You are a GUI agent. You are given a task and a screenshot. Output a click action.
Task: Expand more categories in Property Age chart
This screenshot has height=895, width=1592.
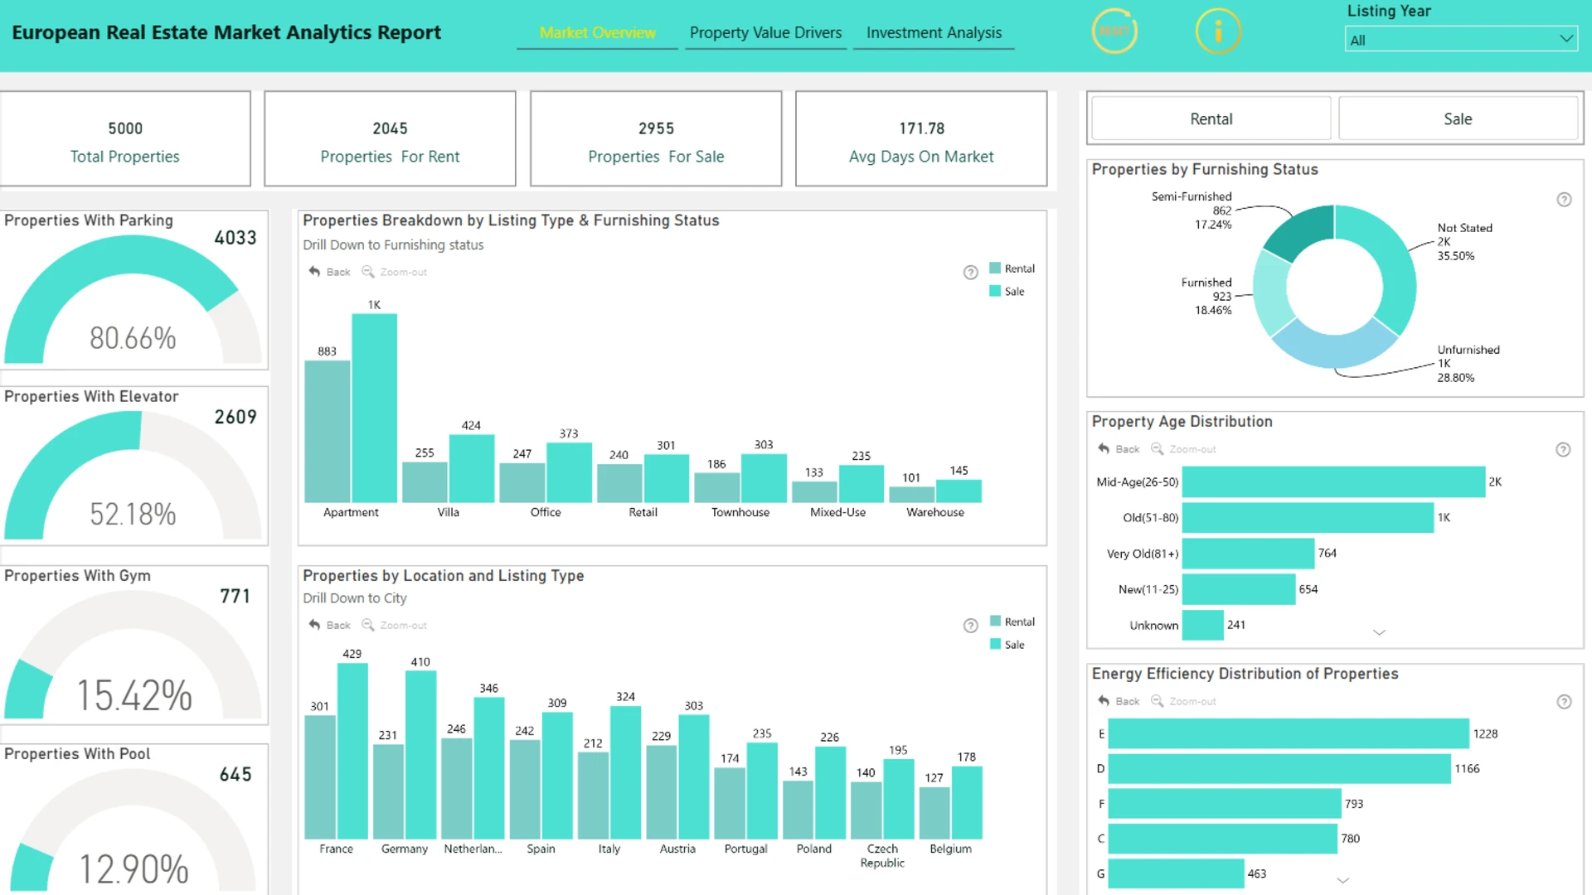(1379, 632)
